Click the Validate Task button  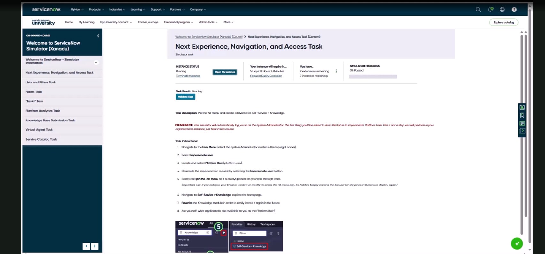185,97
